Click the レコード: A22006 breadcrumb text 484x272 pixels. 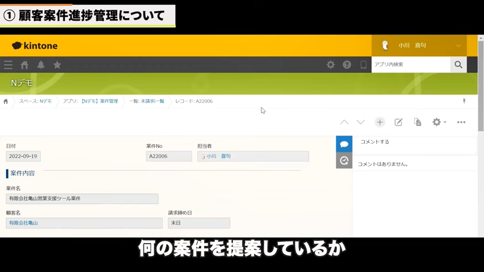point(194,101)
